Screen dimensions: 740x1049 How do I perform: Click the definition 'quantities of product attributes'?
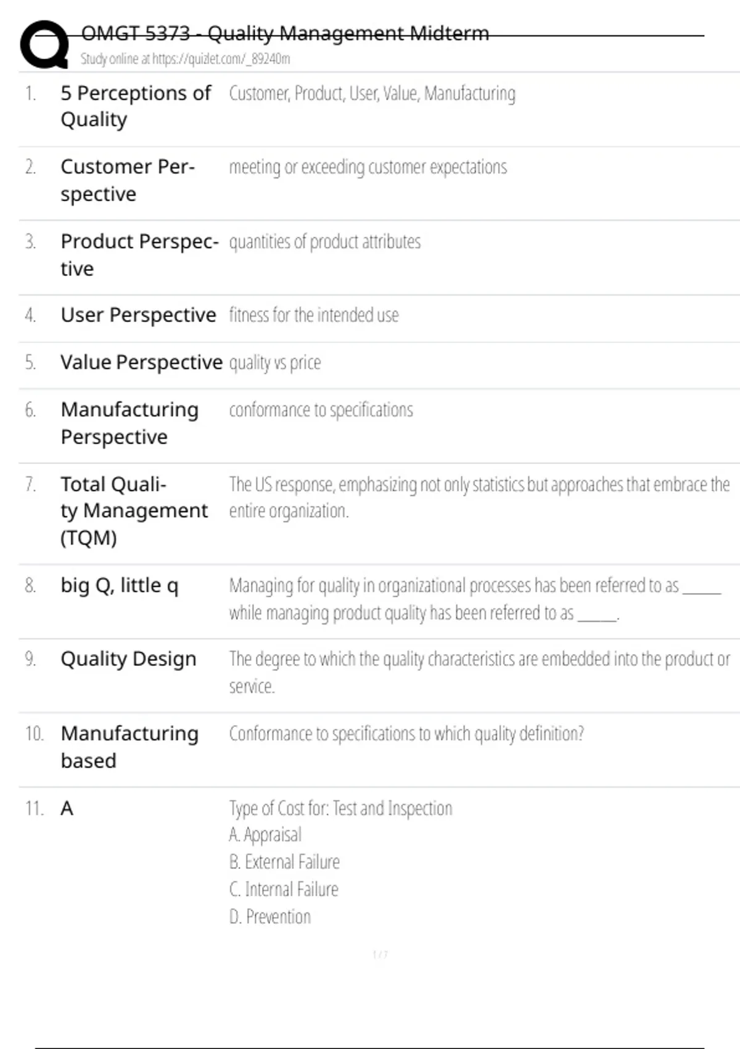(x=325, y=241)
